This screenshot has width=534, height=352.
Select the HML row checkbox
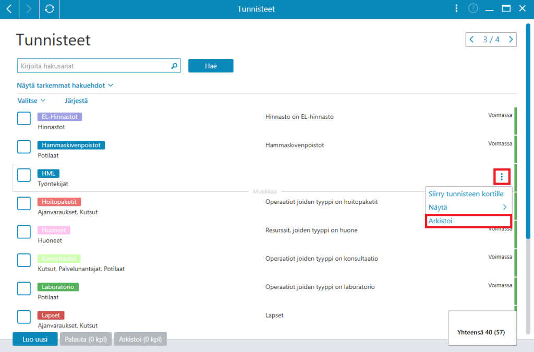coord(24,175)
